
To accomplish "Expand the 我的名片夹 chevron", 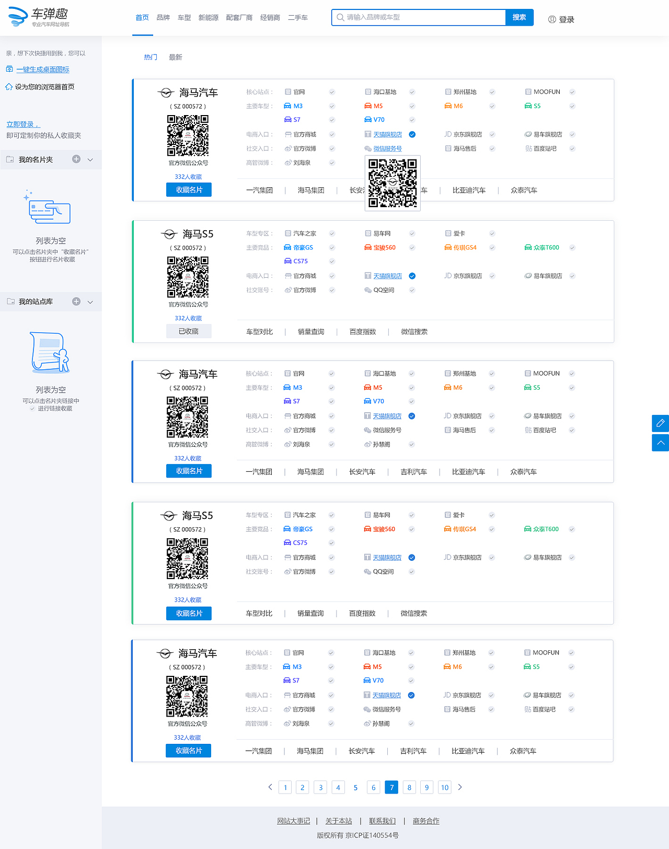I will (90, 160).
